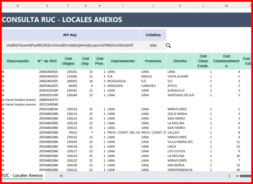Image resolution: width=253 pixels, height=184 pixels.
Task: Select the CALLAO district cell
Action: point(180,132)
